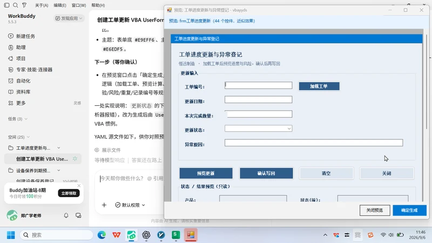This screenshot has width=432, height=243.
Task: Open the 编辑(E) menu
Action: [60, 5]
